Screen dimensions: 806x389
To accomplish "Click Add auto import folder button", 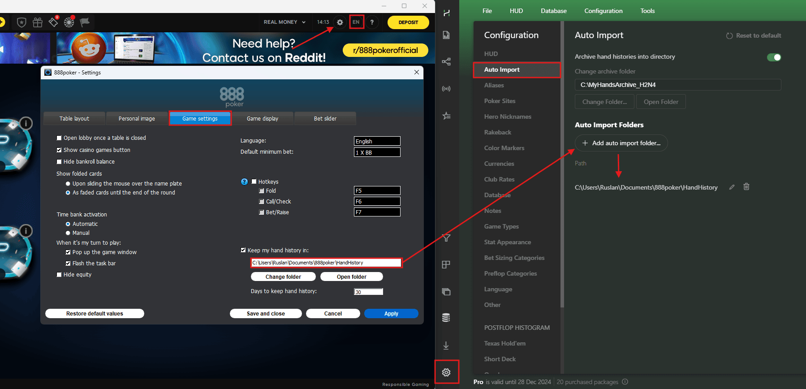I will coord(621,143).
